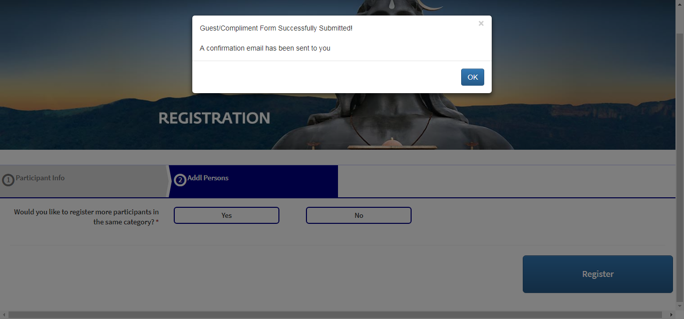The height and width of the screenshot is (319, 684).
Task: Confirm the dialog with OK button
Action: click(x=472, y=77)
